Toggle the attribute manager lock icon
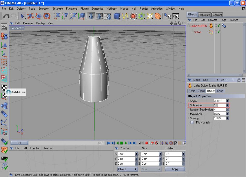Screen dimensions: 246x177 click(239, 80)
